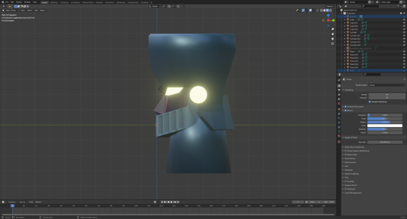The image size is (407, 219).
Task: Disable the Bloom checkbox
Action: pyautogui.click(x=345, y=110)
